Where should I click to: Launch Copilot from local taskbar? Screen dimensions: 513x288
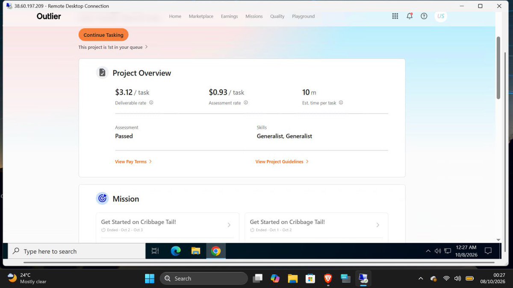(275, 279)
